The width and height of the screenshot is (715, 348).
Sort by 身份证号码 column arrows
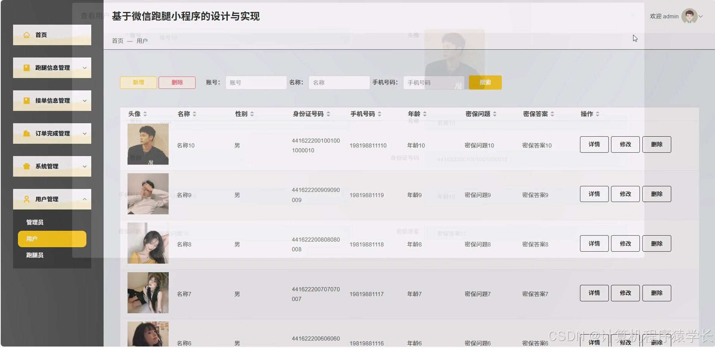click(x=328, y=114)
